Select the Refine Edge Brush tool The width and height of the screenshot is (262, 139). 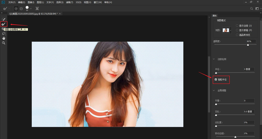(x=4, y=24)
